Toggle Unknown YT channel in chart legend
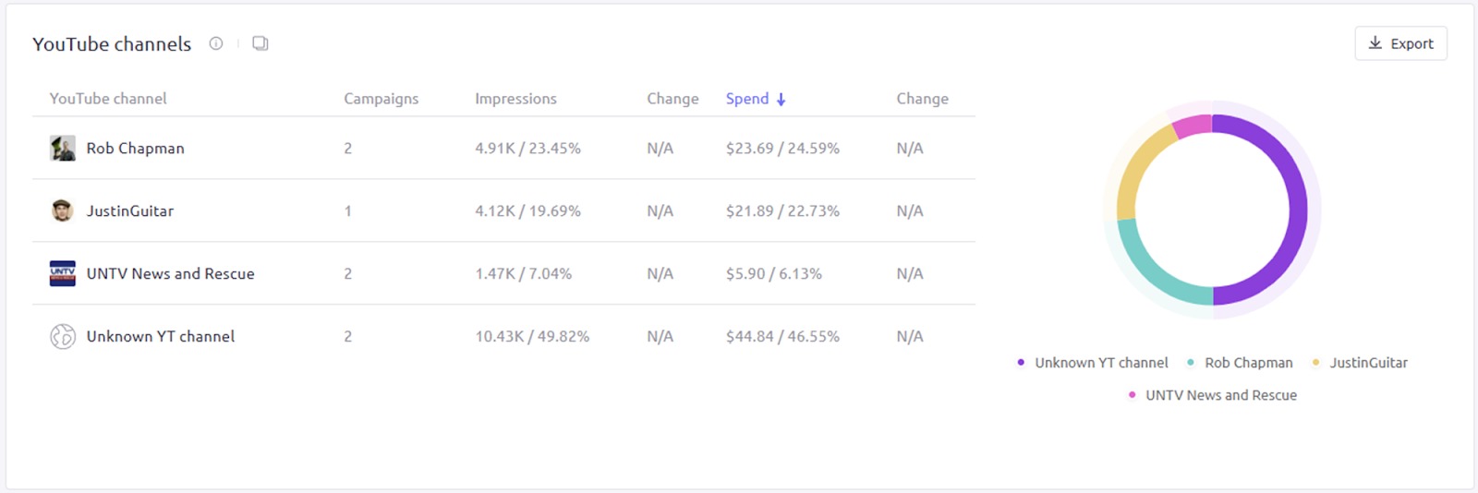 (1100, 363)
